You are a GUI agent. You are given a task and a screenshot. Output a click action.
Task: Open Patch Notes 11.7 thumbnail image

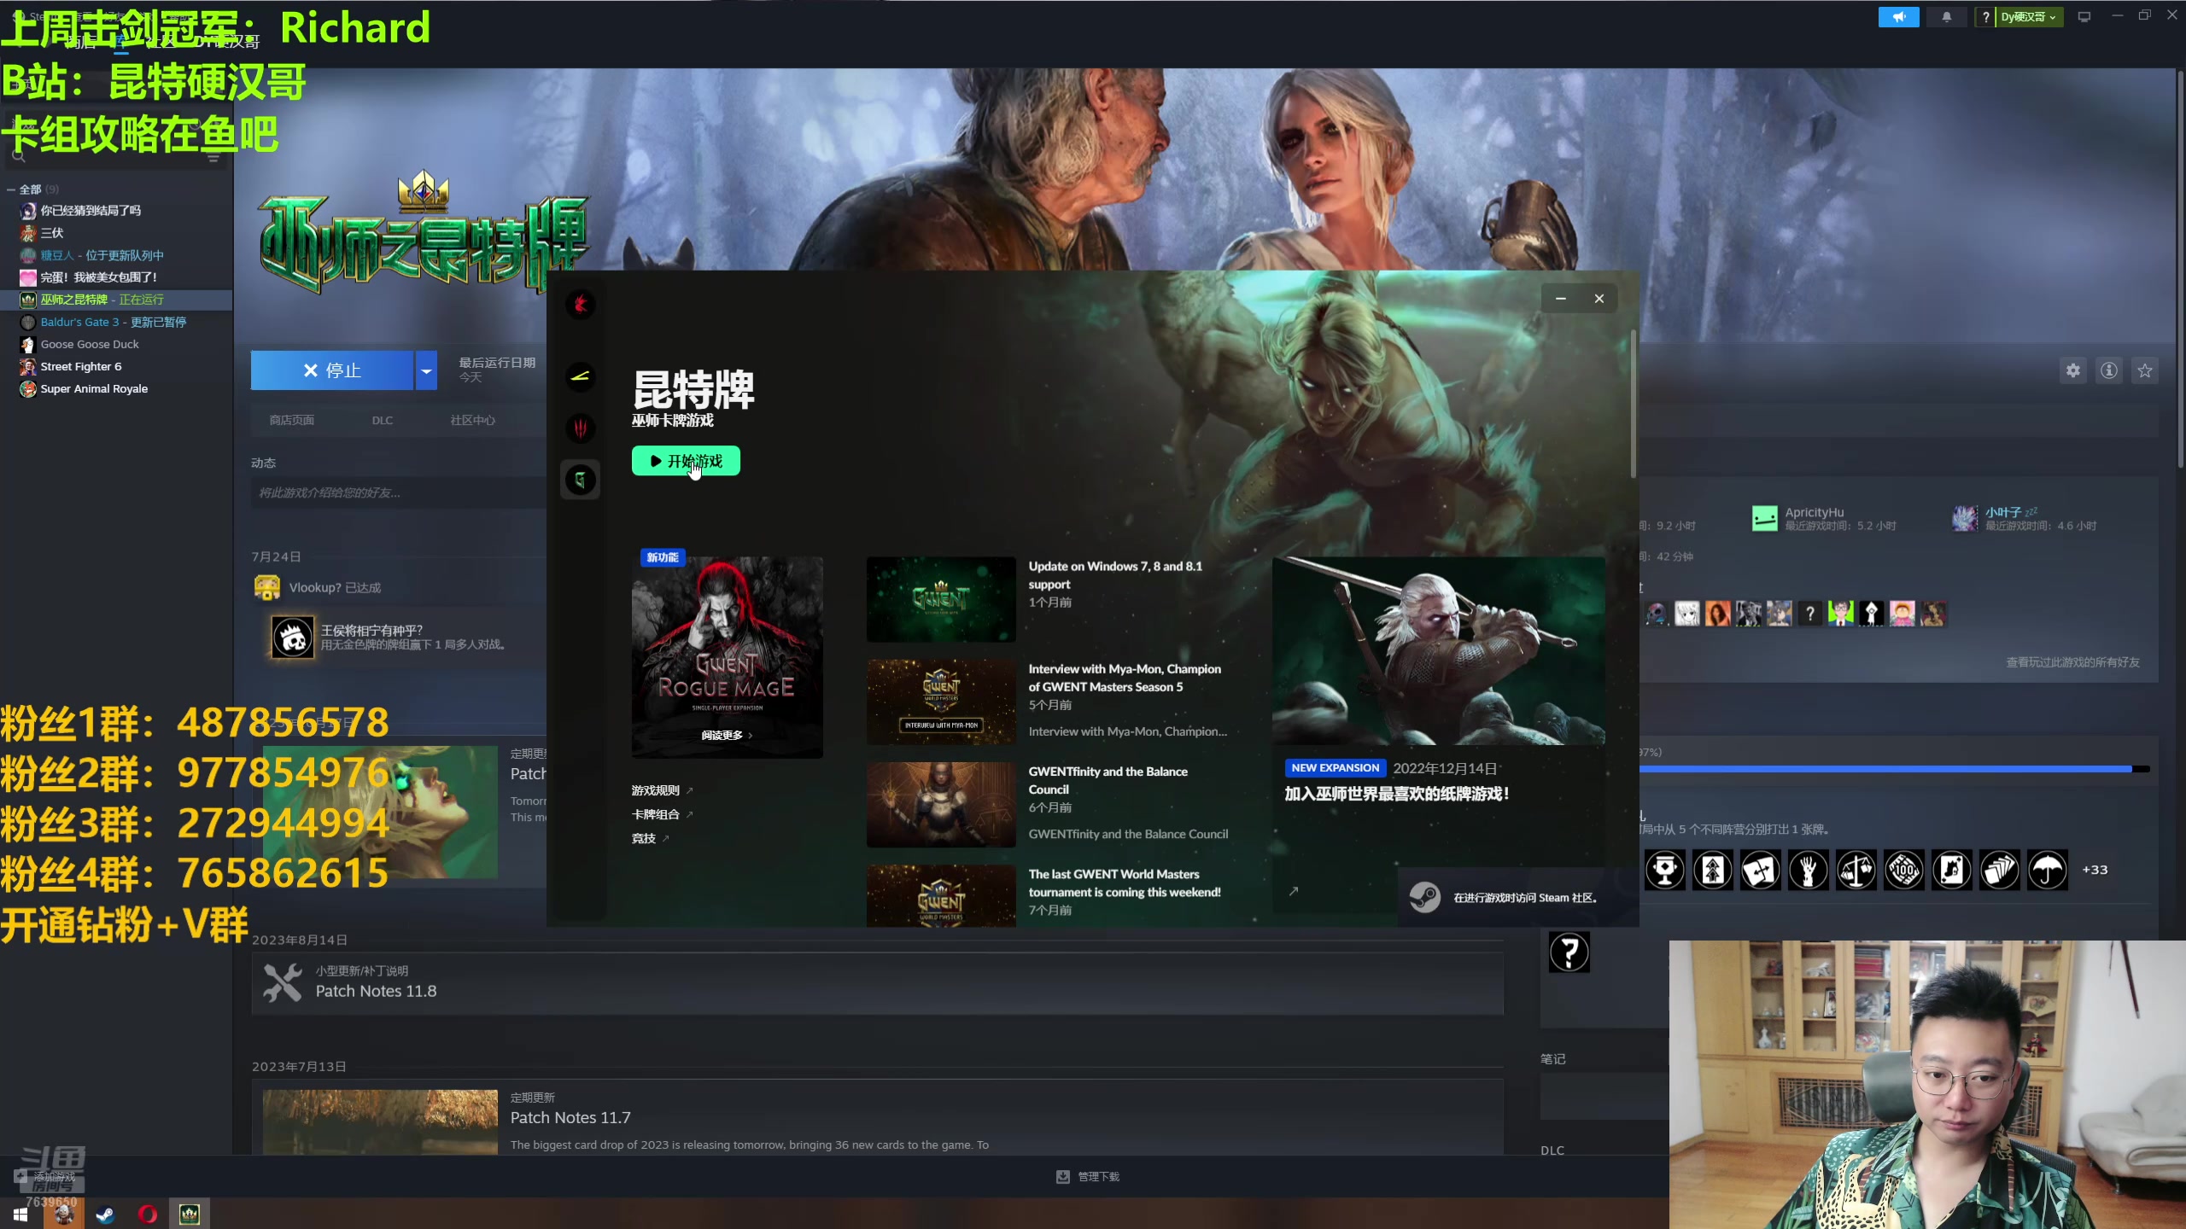pos(380,1122)
